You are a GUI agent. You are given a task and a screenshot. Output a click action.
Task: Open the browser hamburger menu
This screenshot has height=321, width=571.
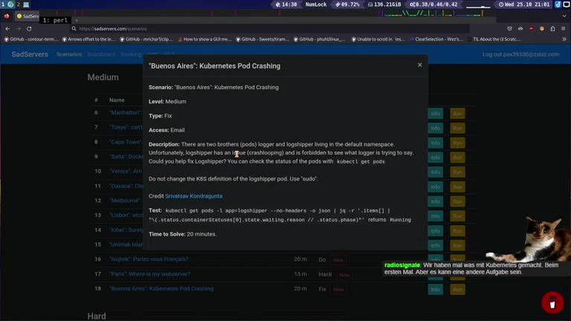pos(564,28)
